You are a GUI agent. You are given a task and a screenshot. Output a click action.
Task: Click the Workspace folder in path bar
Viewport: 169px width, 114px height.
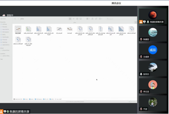tap(38, 99)
